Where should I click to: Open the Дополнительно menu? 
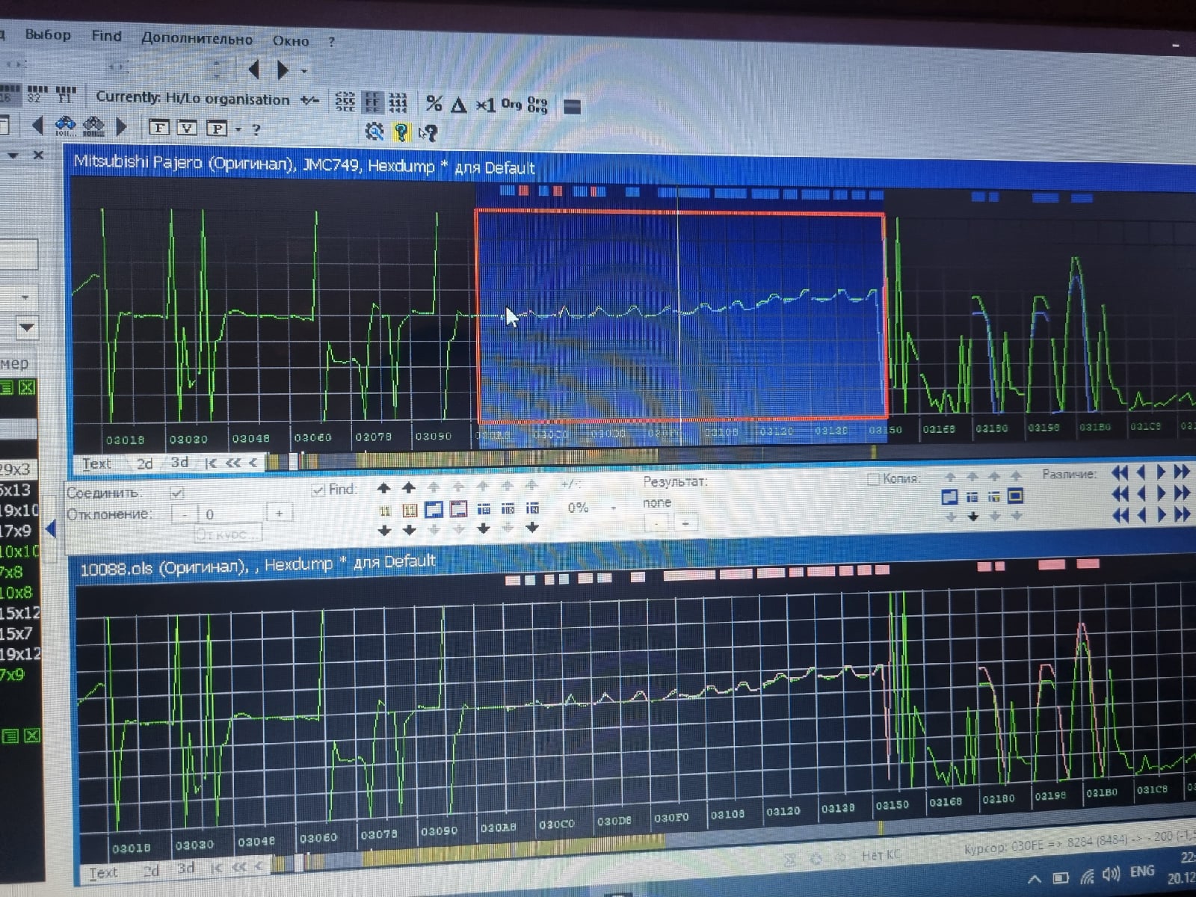pyautogui.click(x=197, y=38)
